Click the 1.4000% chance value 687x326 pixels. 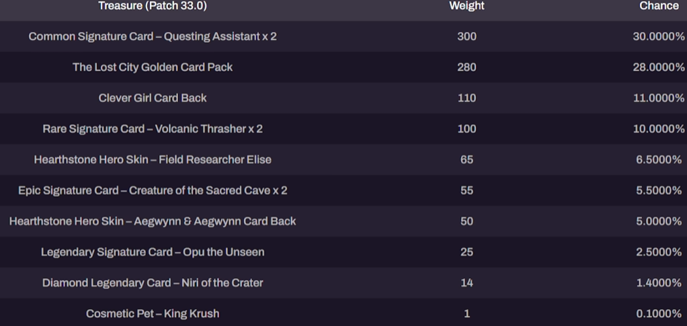point(659,282)
